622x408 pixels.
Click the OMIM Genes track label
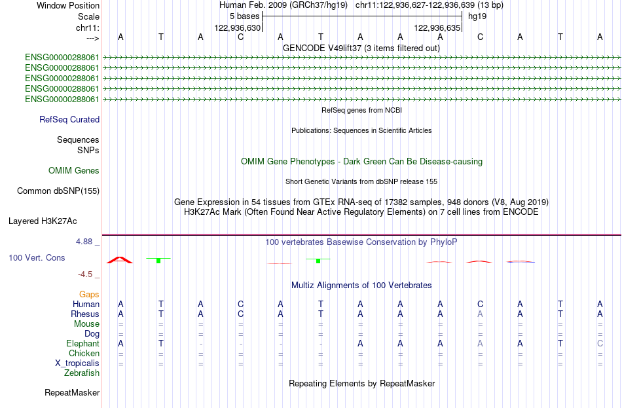(74, 171)
